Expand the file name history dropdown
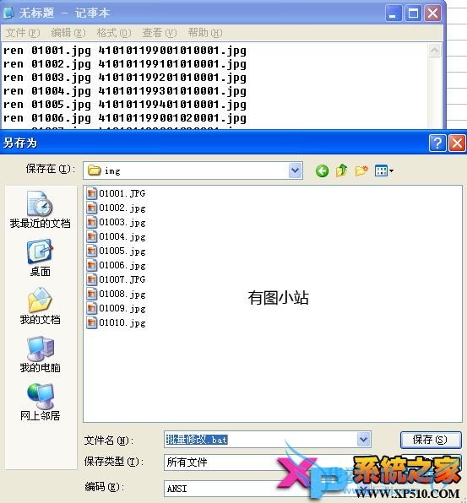 click(363, 439)
